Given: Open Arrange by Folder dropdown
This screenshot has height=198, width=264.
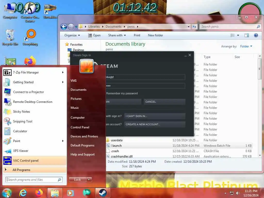Looking at the screenshot, I should pos(246,46).
